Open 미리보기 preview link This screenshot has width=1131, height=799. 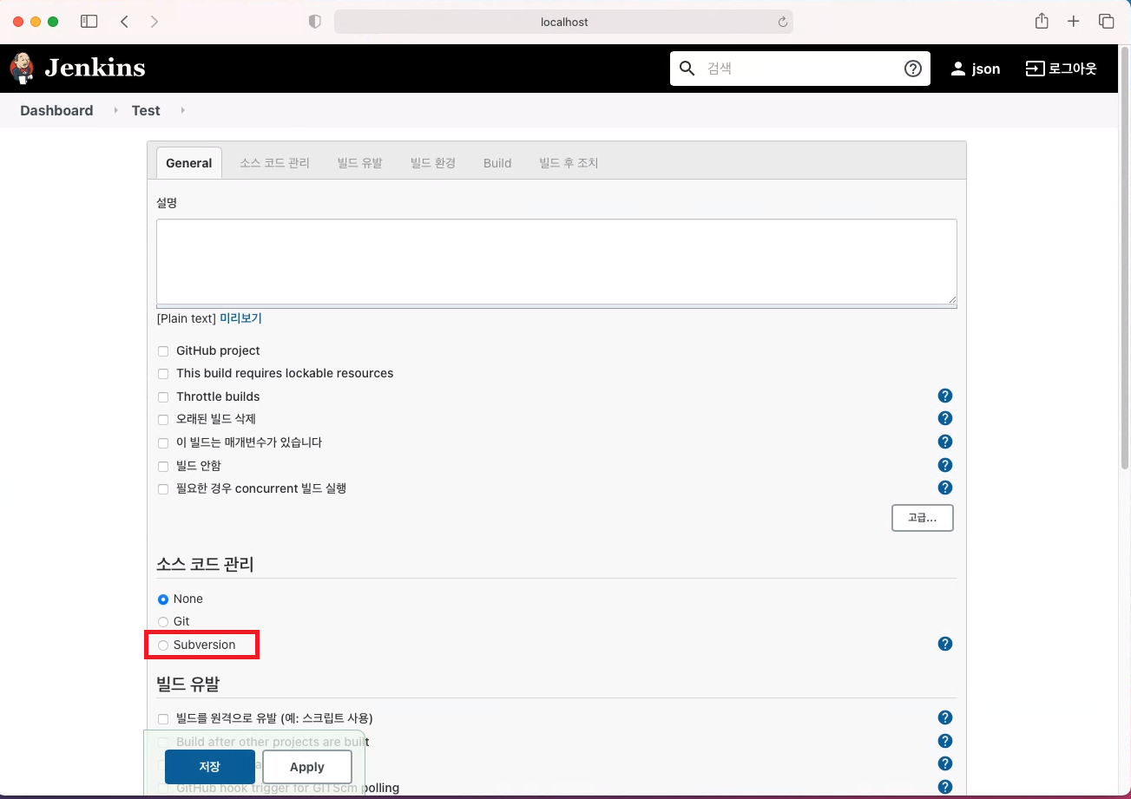click(x=240, y=318)
